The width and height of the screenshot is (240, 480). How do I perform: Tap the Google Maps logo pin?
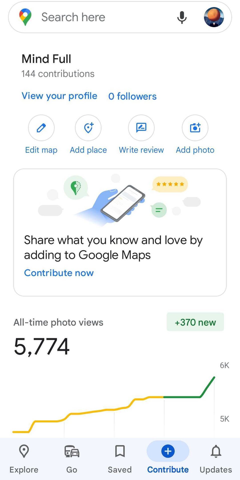coord(25,17)
